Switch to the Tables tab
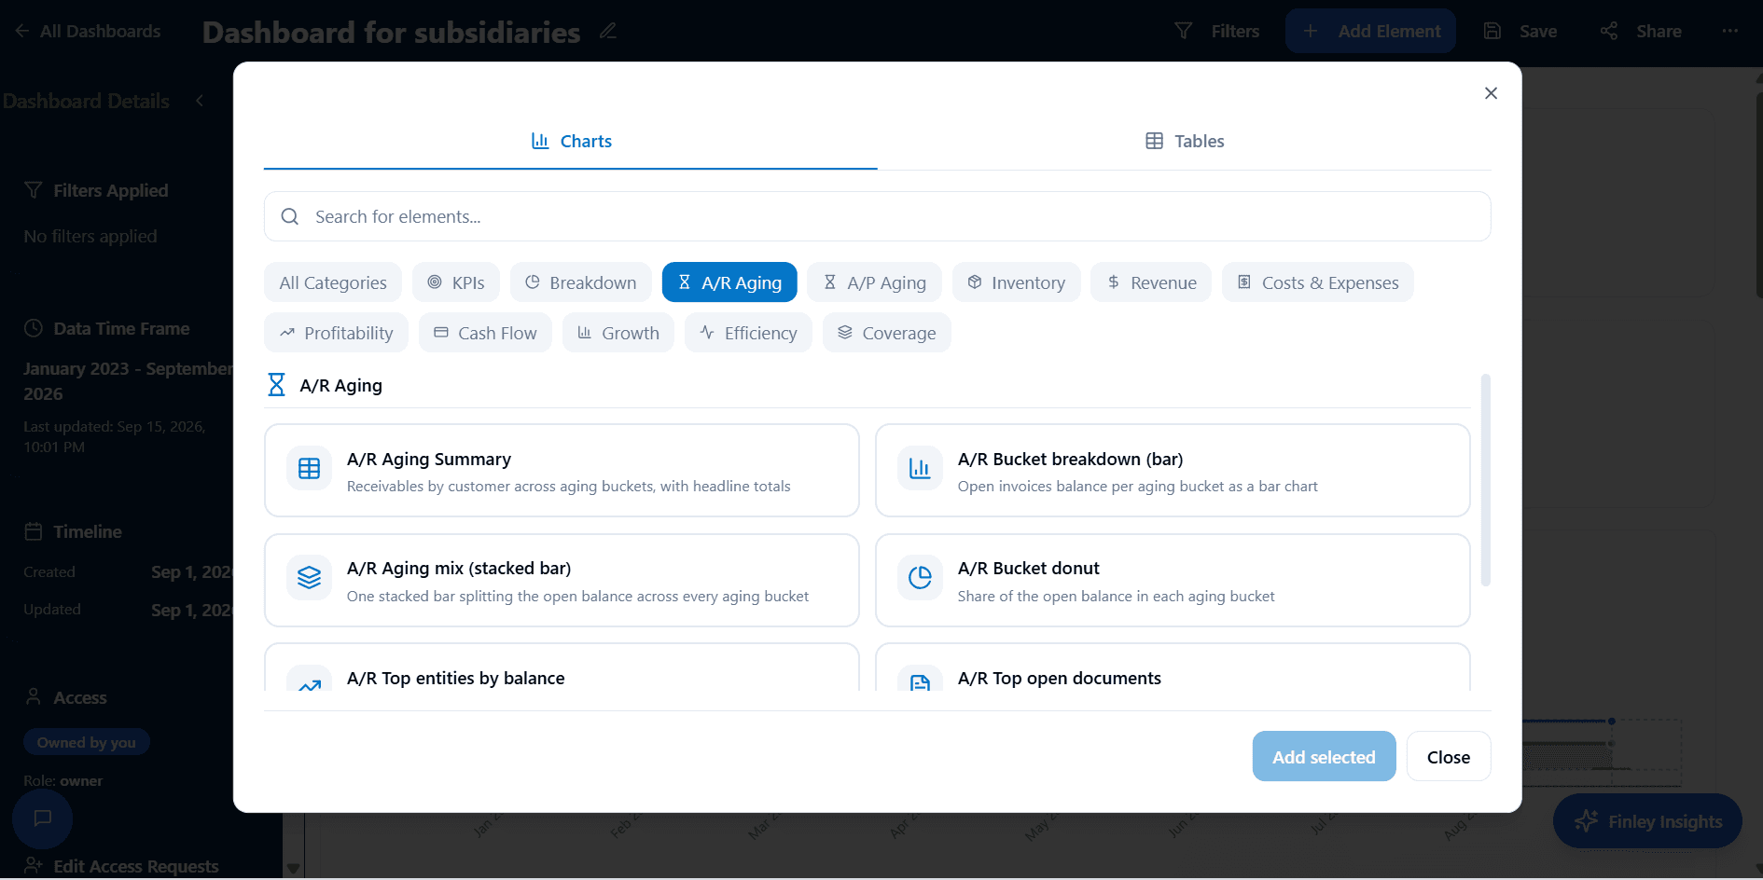Viewport: 1763px width, 880px height. 1185,141
